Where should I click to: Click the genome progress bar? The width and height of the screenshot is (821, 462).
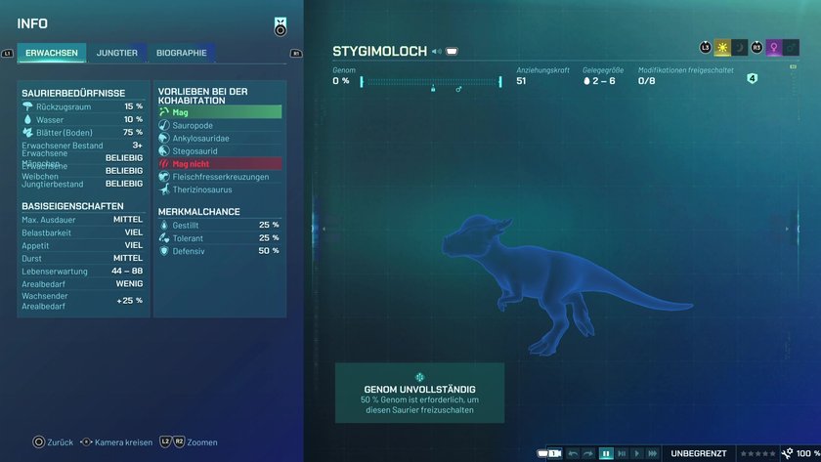(x=430, y=82)
